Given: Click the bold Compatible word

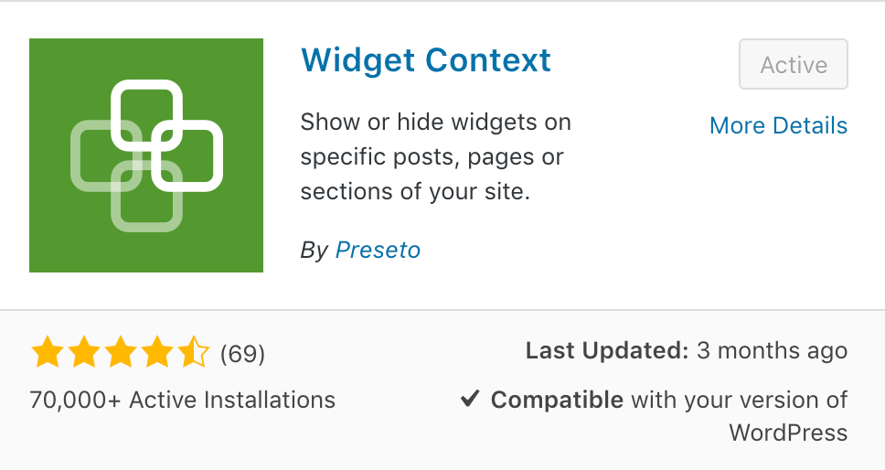Looking at the screenshot, I should click(x=557, y=400).
